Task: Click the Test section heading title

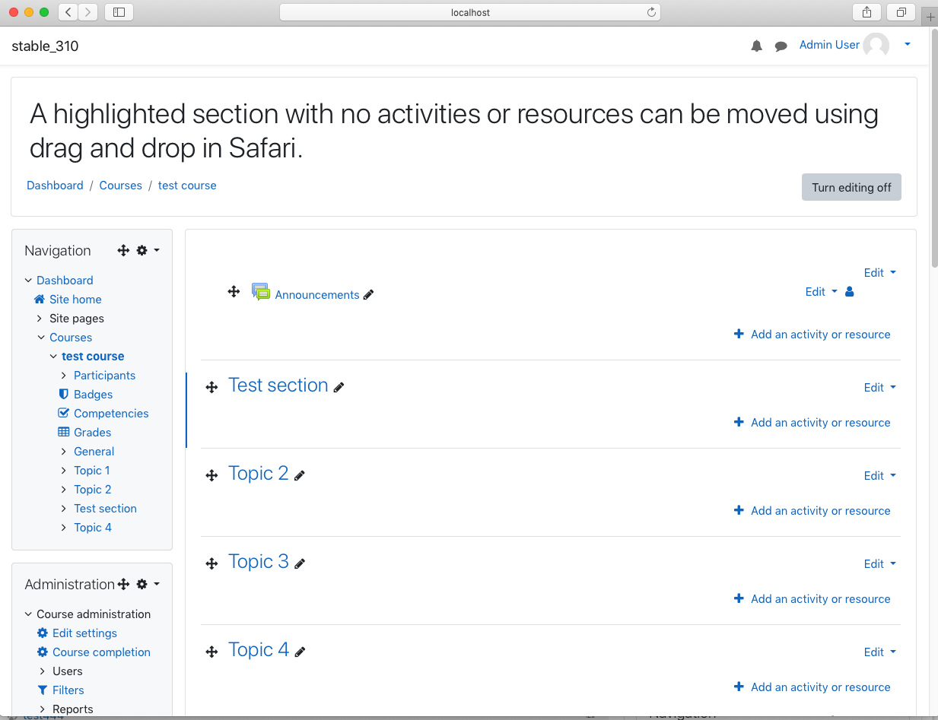Action: coord(278,385)
